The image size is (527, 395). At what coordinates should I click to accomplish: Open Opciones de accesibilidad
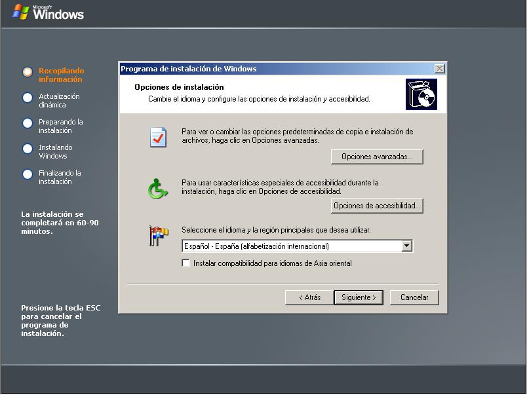pos(377,206)
